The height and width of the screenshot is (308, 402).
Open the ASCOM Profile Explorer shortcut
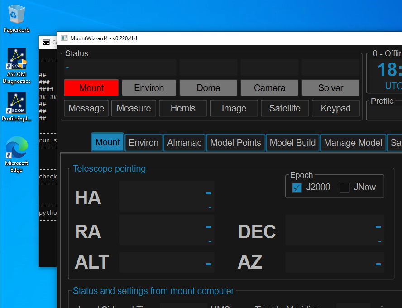(16, 107)
